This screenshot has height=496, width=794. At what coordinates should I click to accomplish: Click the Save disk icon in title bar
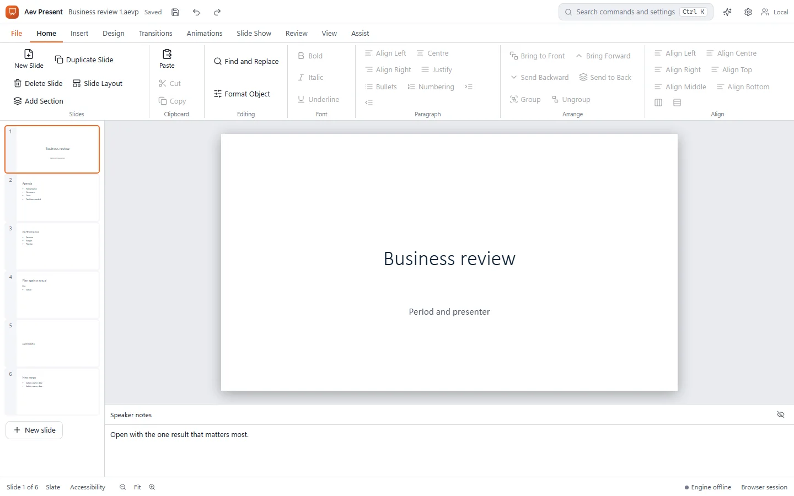tap(175, 12)
